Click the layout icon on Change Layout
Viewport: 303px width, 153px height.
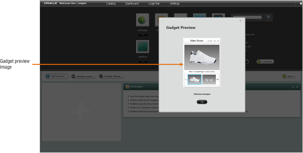click(x=73, y=76)
